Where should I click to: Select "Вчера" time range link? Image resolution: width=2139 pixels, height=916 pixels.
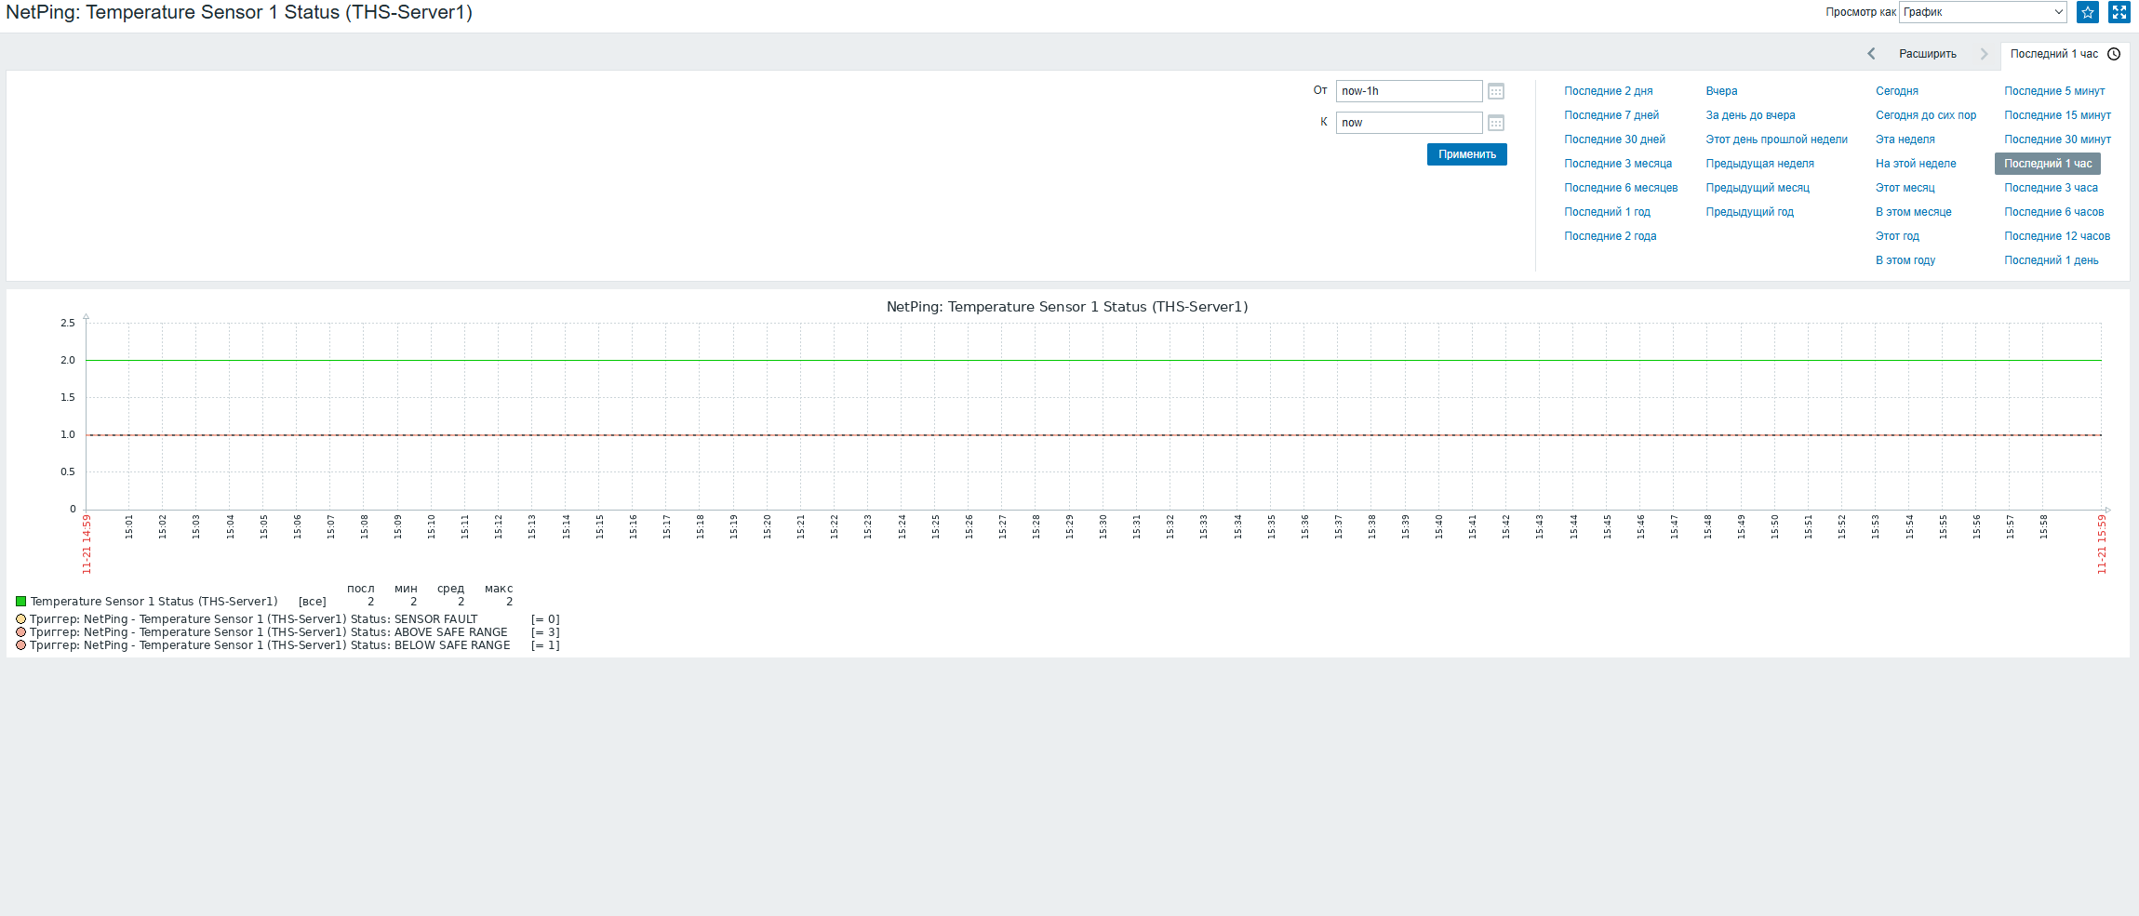1721,91
